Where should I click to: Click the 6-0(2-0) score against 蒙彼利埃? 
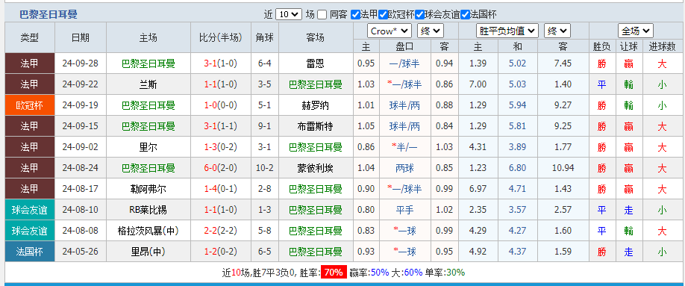coord(221,168)
